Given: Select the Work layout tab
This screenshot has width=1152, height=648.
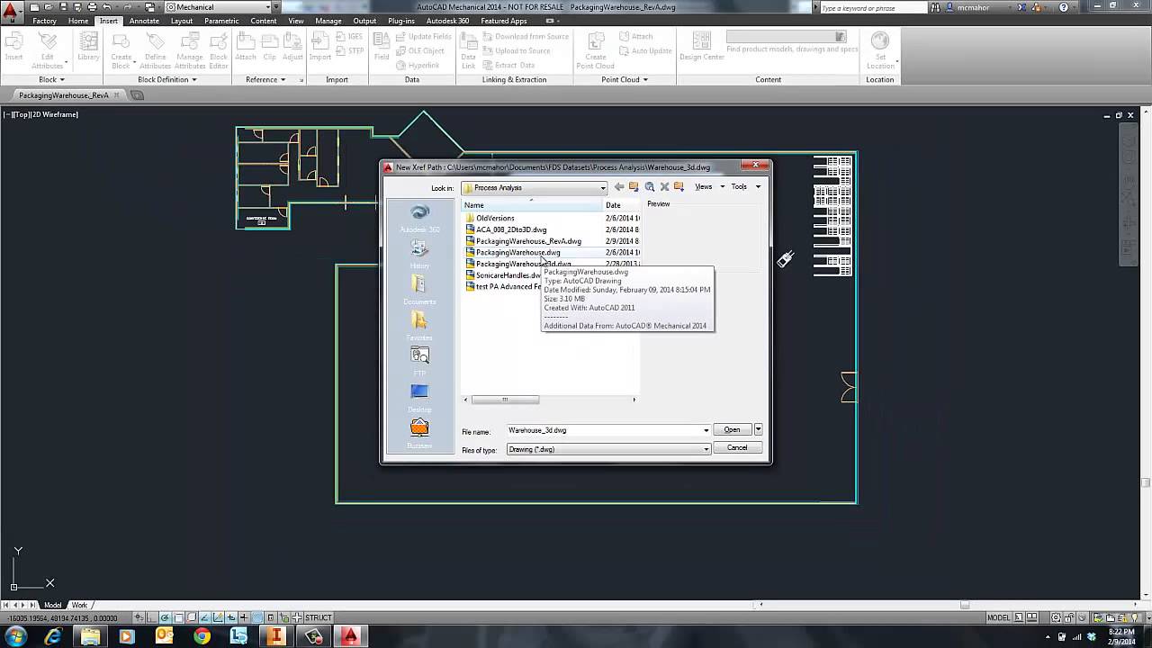Looking at the screenshot, I should pos(79,605).
